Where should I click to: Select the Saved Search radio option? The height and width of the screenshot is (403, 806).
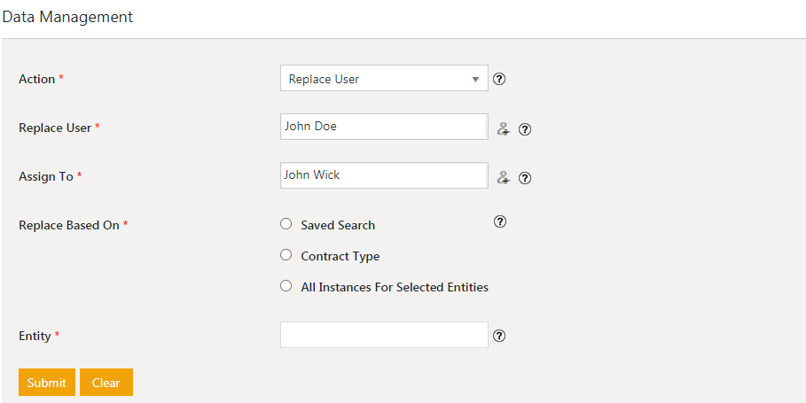[286, 224]
